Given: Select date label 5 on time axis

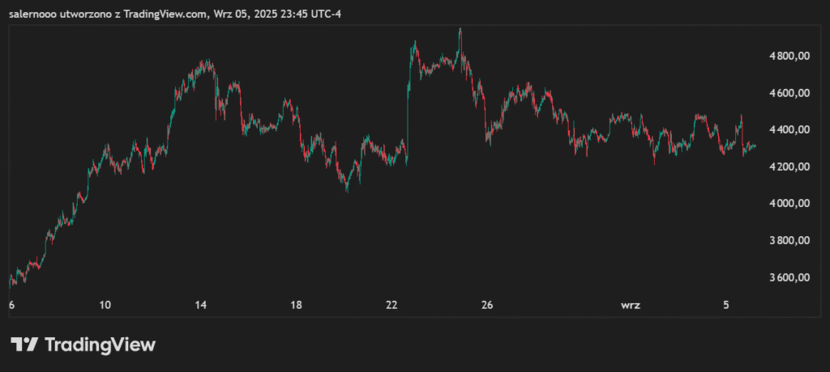Looking at the screenshot, I should tap(726, 305).
